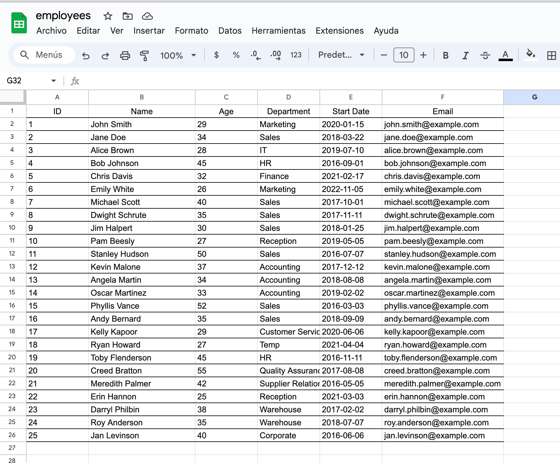Open the borders icon
560x463 pixels.
(x=551, y=55)
